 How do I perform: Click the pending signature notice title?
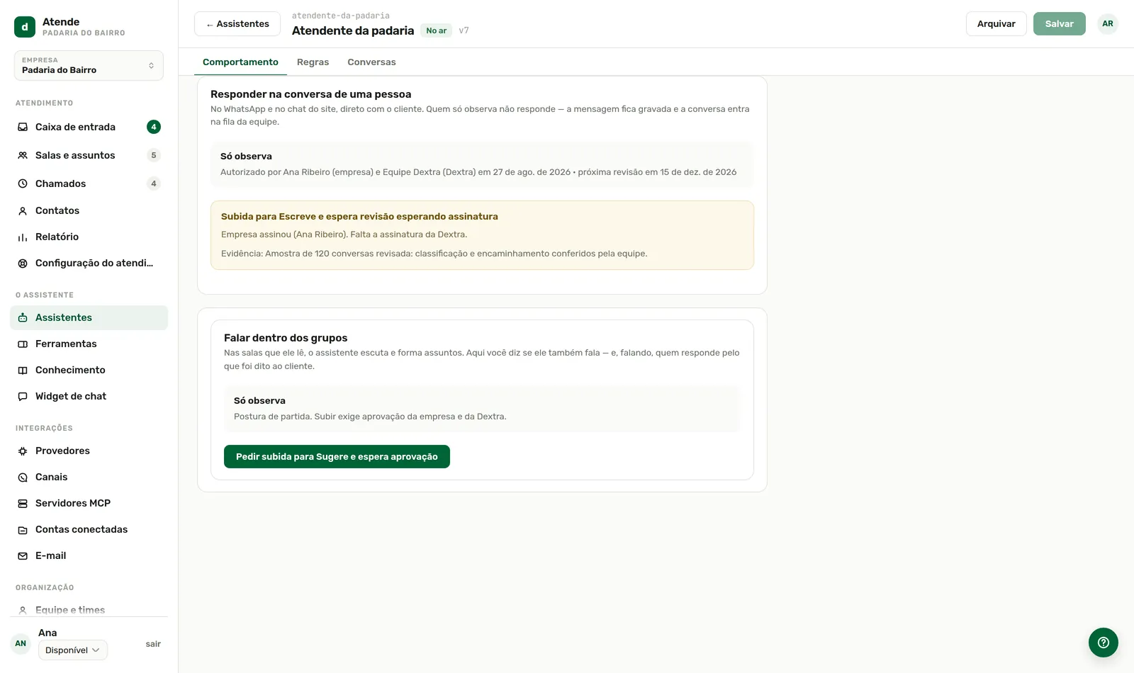359,216
